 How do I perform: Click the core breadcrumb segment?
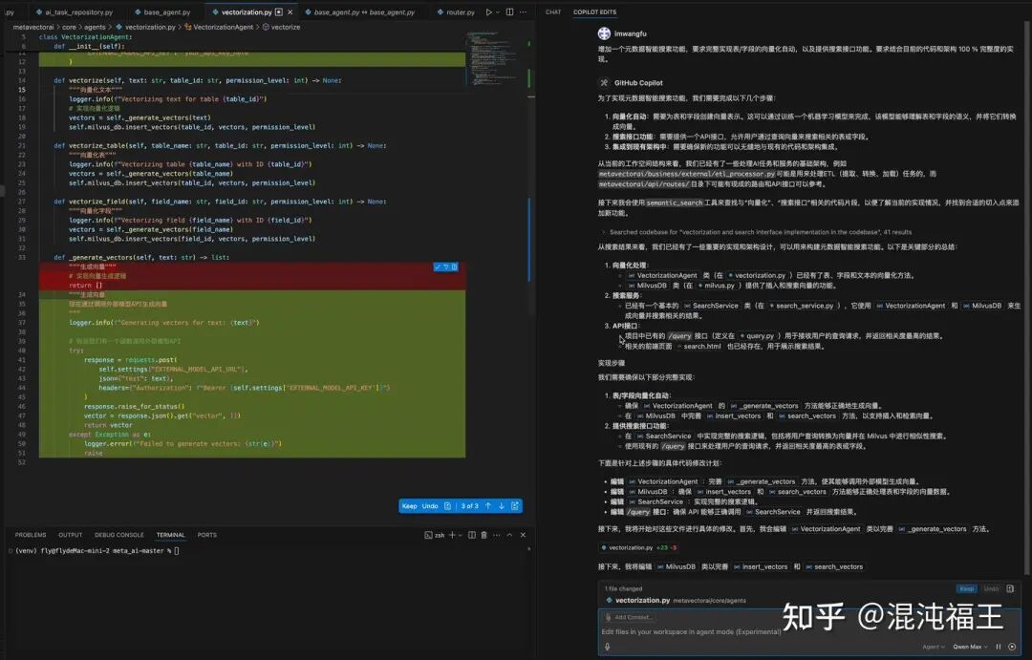click(69, 27)
